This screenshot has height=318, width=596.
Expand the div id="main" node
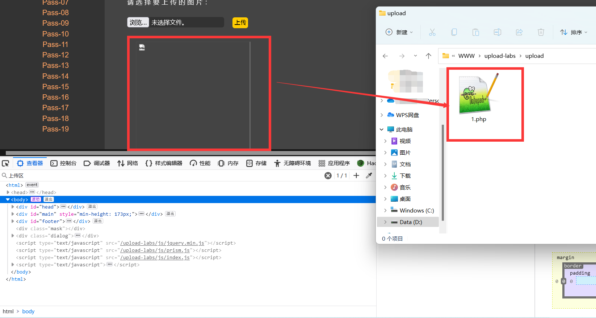[x=13, y=214]
